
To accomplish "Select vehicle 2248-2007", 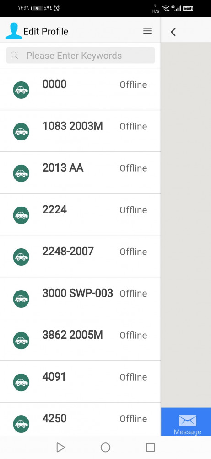I will tap(80, 256).
